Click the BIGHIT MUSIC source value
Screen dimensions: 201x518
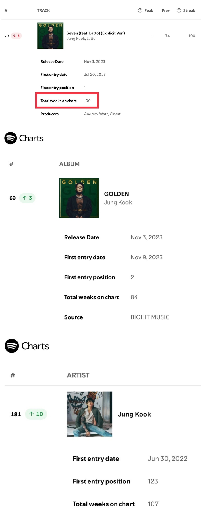(x=150, y=317)
